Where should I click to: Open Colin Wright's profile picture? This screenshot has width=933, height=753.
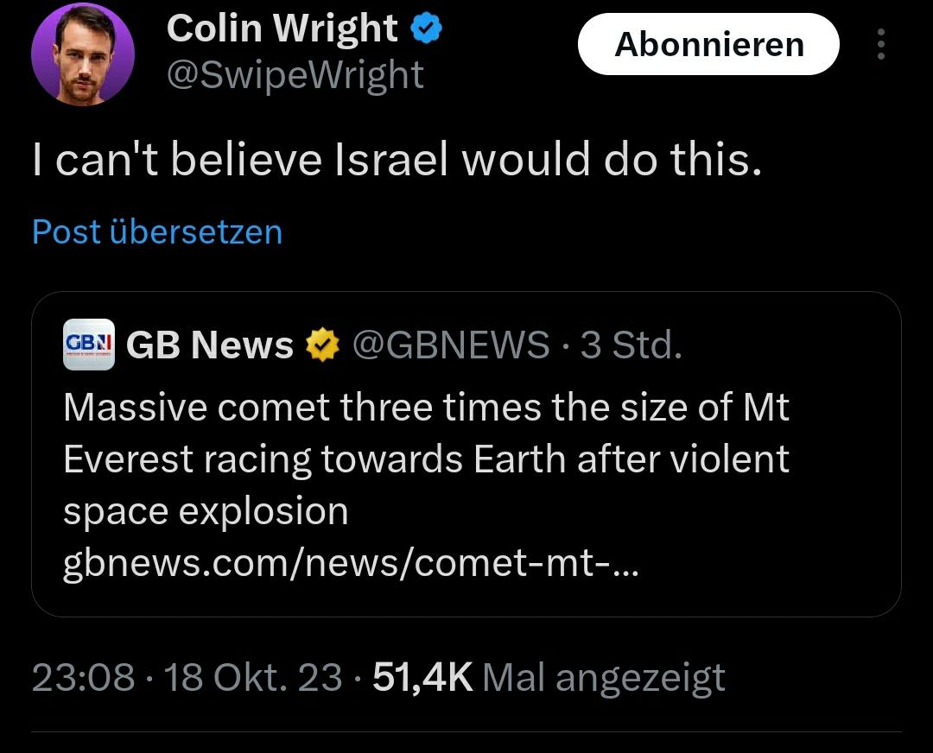tap(83, 54)
